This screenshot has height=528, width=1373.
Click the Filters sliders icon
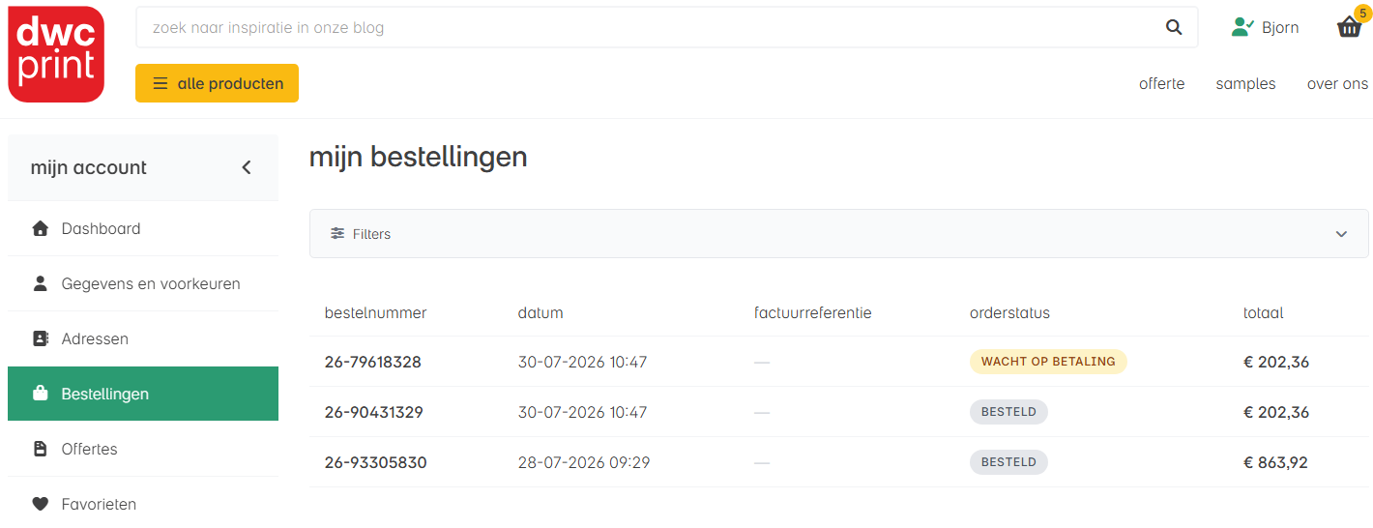pyautogui.click(x=337, y=234)
